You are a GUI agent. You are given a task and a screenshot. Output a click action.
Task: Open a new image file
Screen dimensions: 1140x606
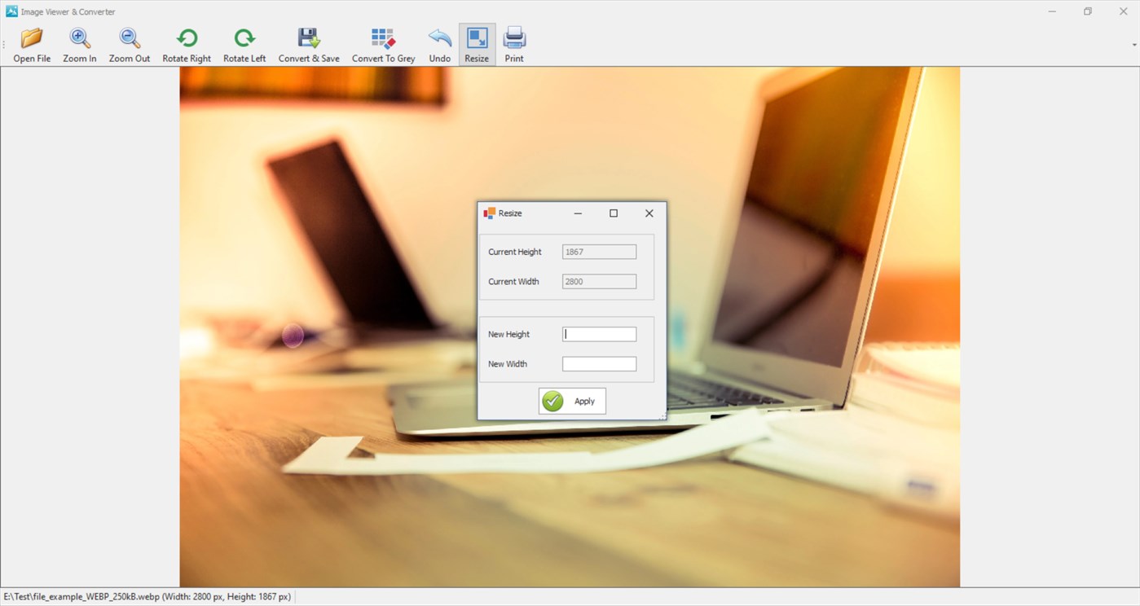32,42
